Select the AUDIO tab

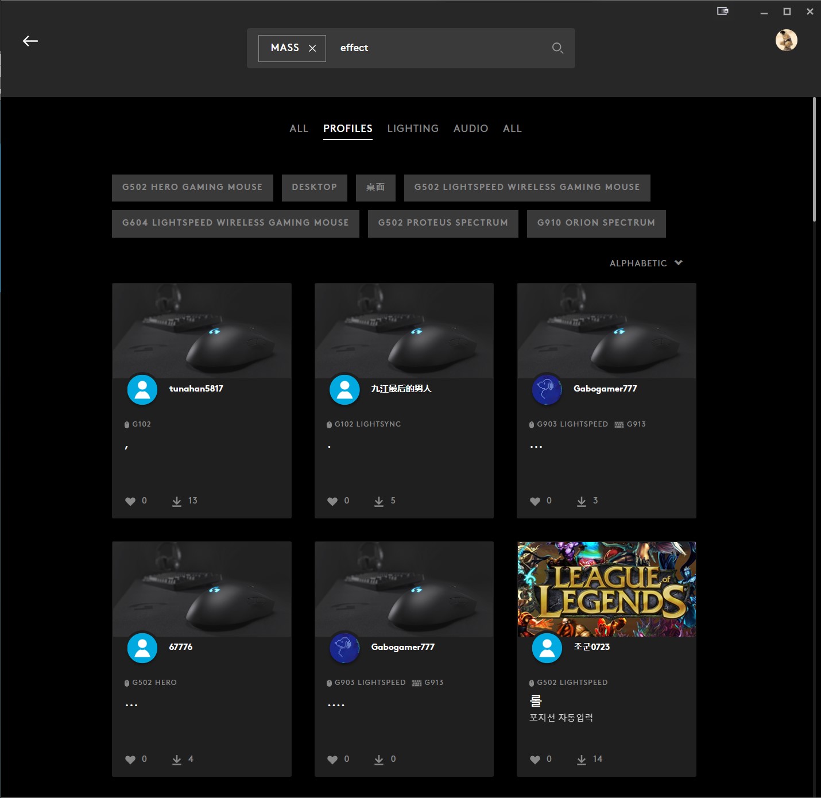tap(470, 129)
